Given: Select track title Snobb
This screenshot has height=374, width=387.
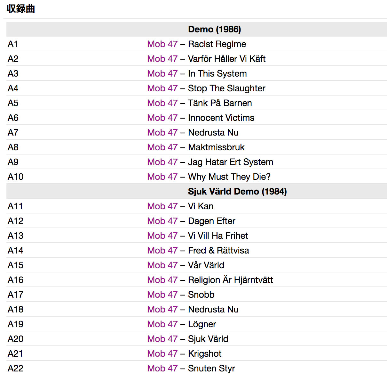Looking at the screenshot, I should [201, 295].
